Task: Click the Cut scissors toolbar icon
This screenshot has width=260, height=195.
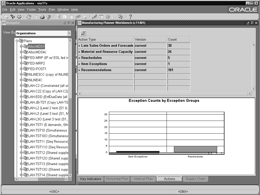Action: [x=58, y=17]
